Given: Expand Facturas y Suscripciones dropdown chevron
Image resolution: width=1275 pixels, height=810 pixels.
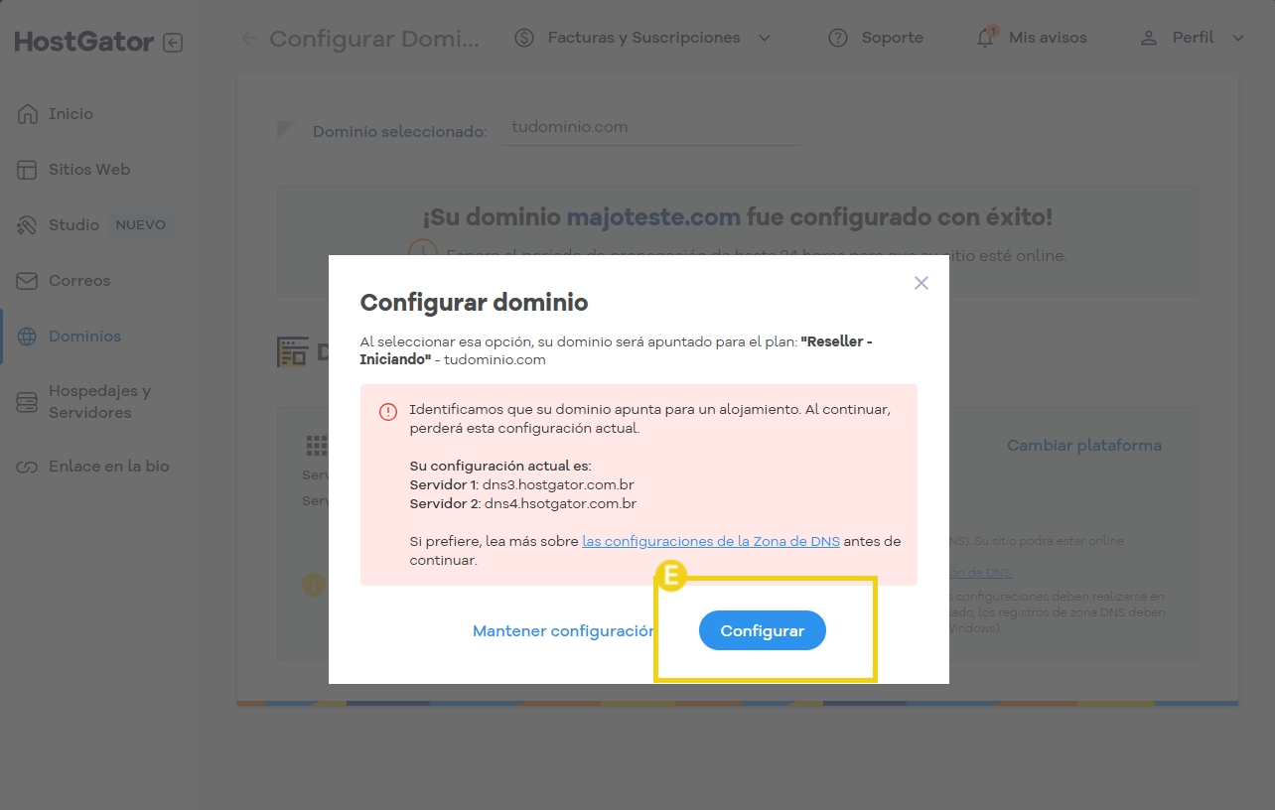Looking at the screenshot, I should (764, 38).
